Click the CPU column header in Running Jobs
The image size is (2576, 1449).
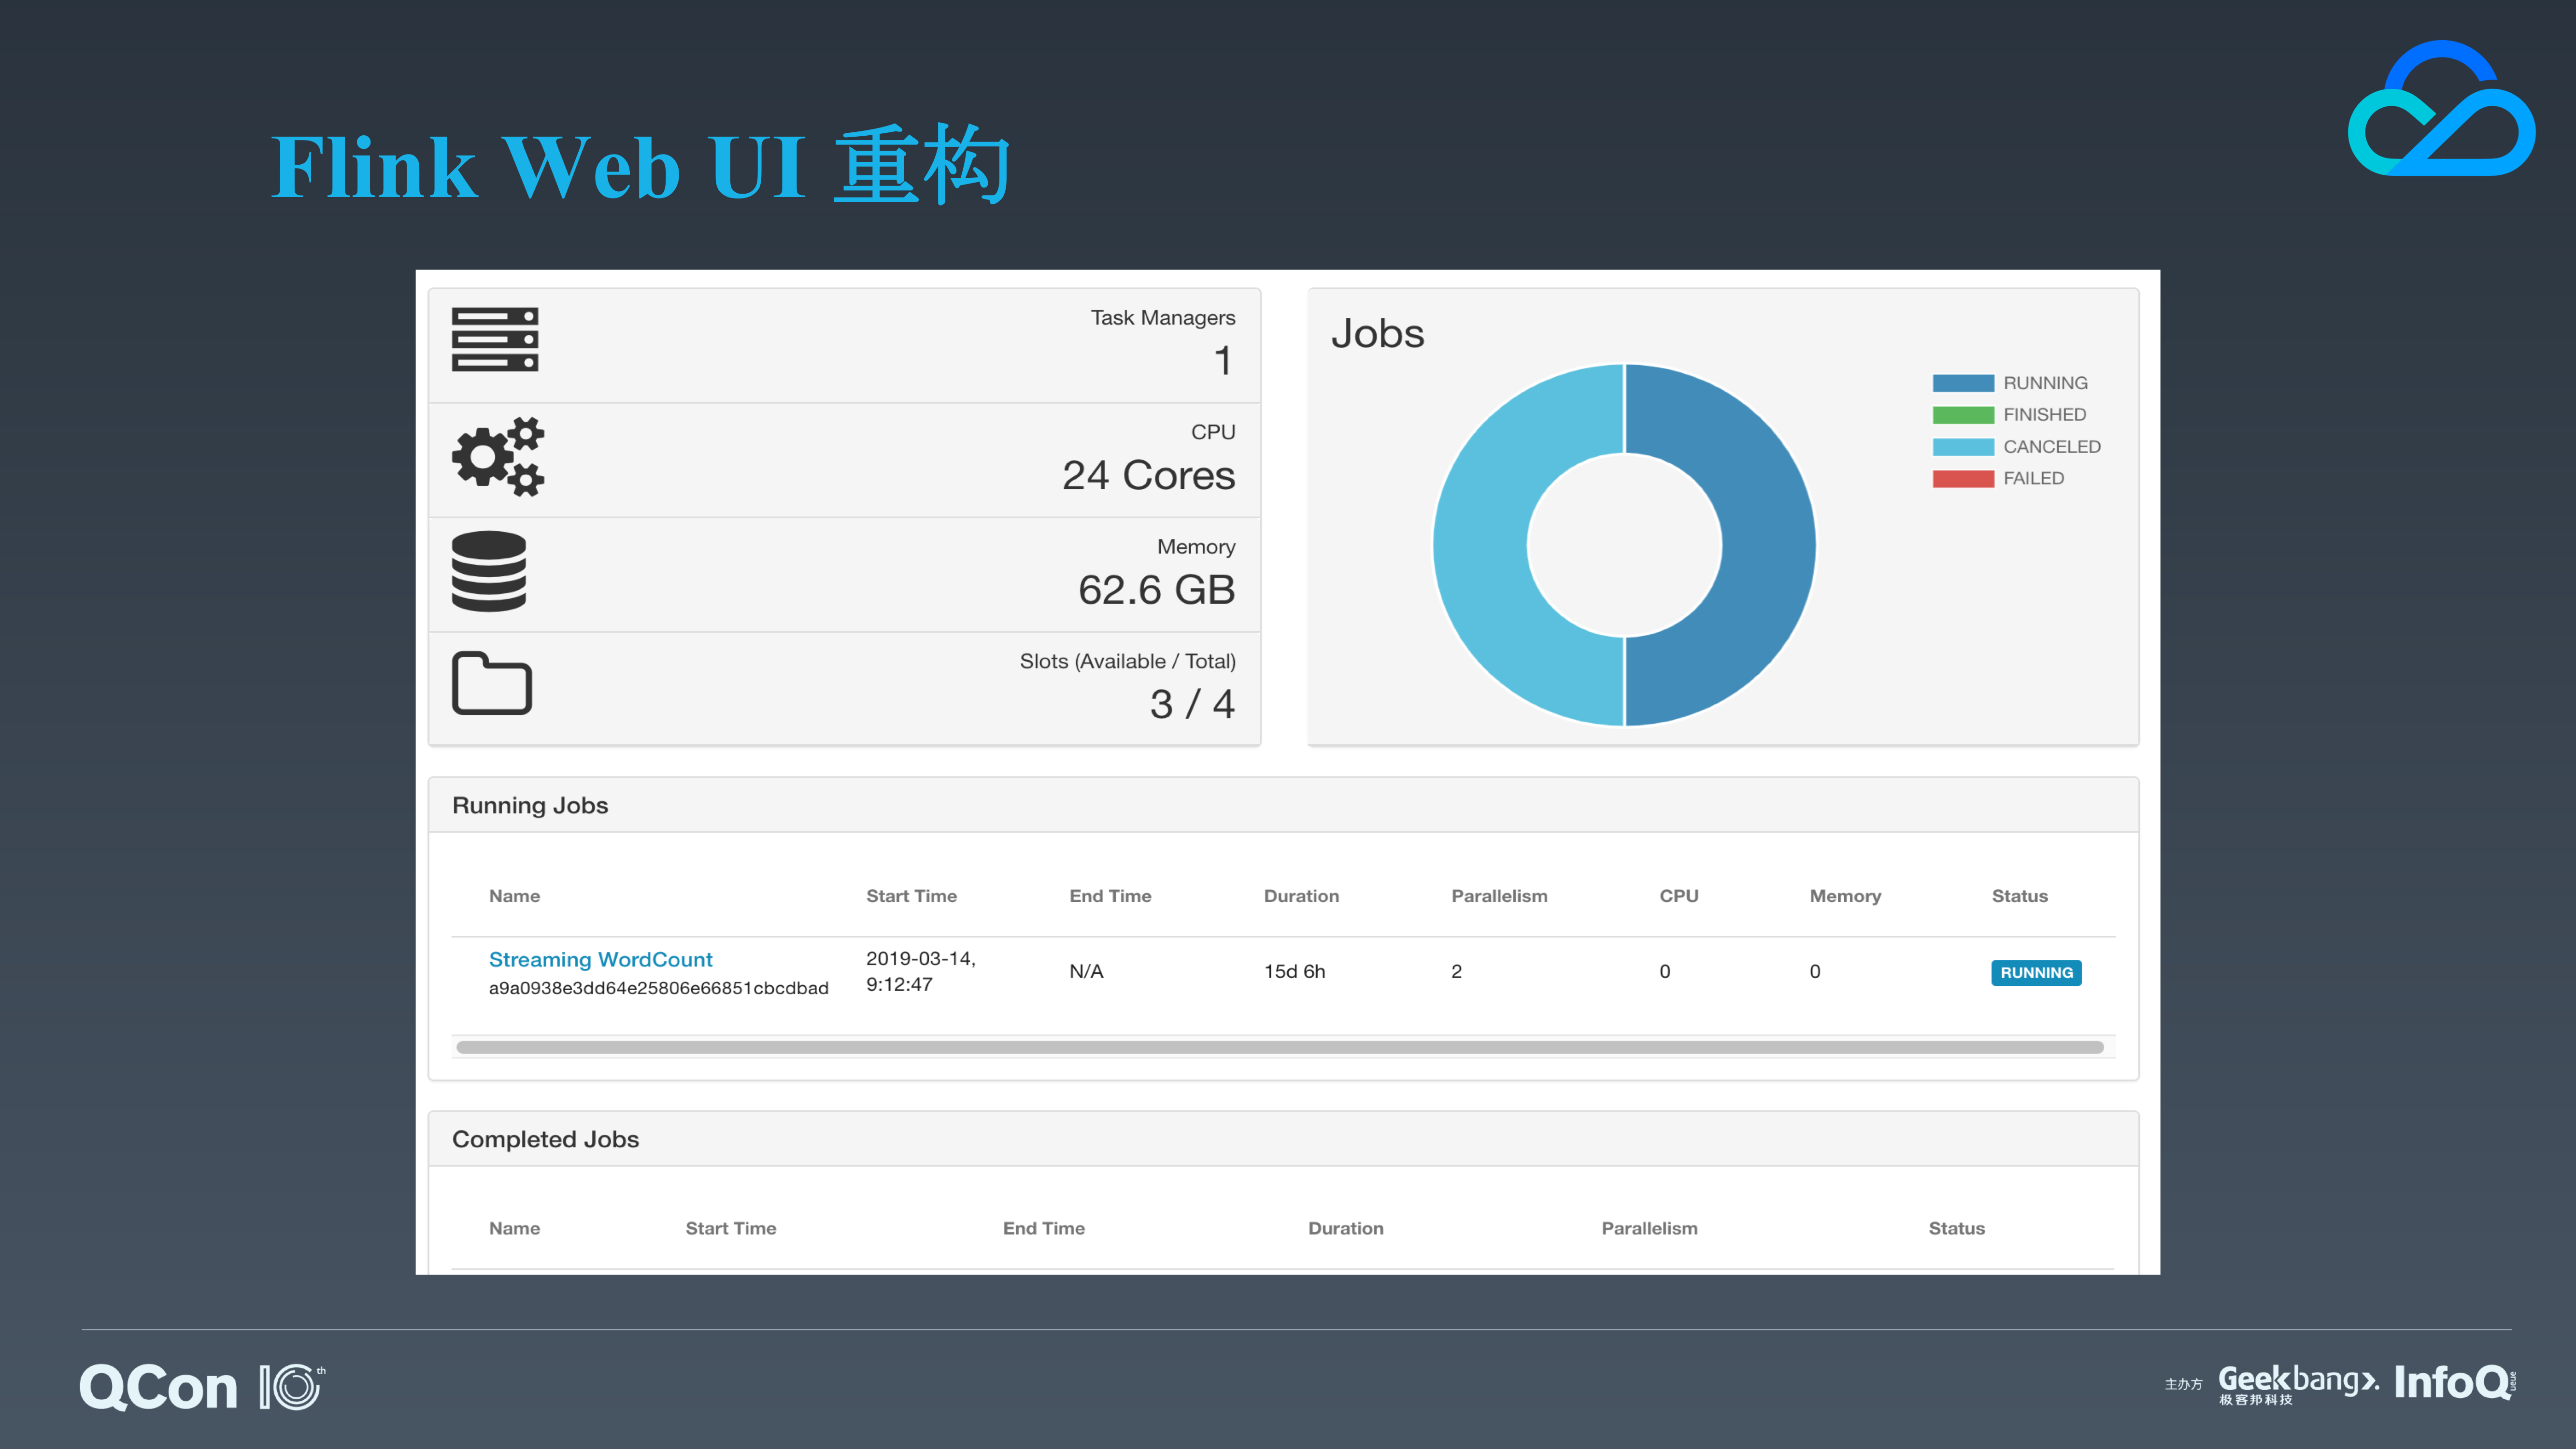click(1679, 896)
